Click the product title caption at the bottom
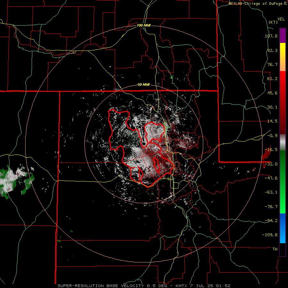The height and width of the screenshot is (288, 288). click(144, 286)
